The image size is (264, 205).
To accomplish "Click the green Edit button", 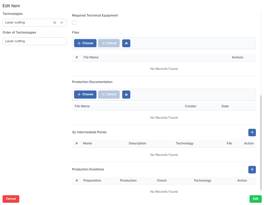I will (255, 199).
